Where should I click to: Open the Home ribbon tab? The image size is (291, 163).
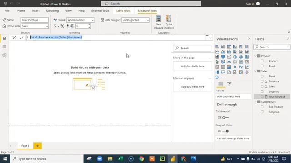tap(21, 11)
